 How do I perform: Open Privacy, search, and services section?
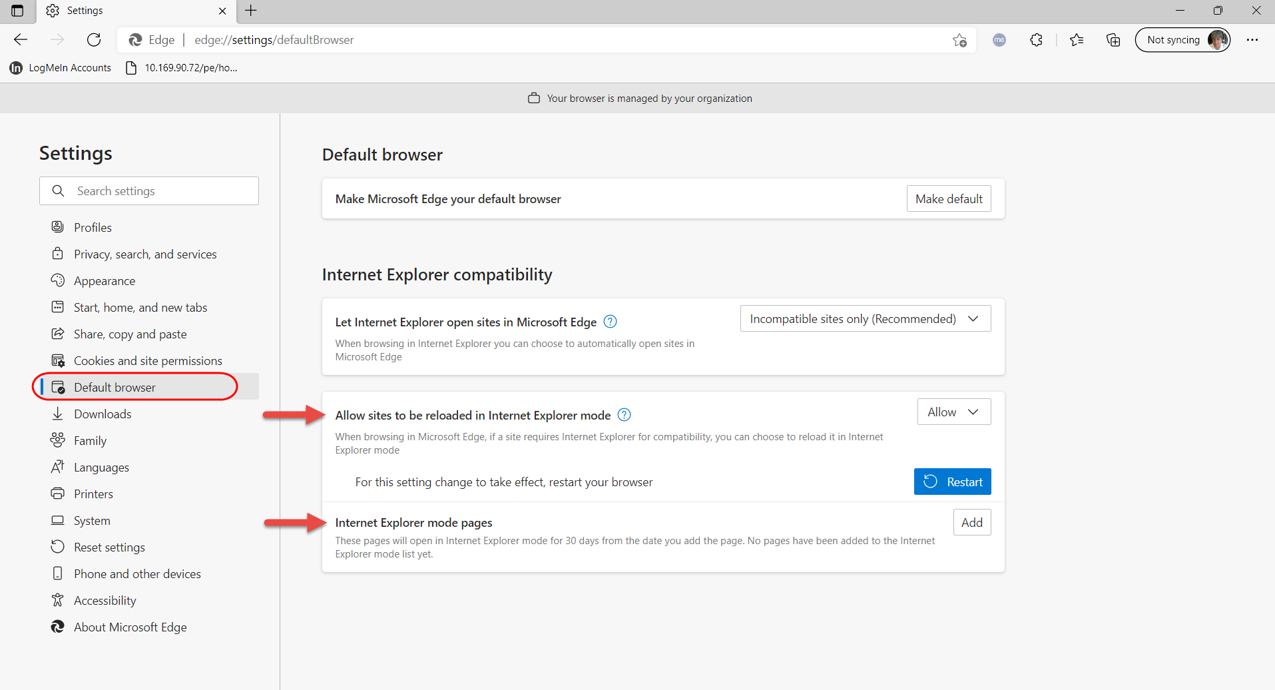pos(149,254)
